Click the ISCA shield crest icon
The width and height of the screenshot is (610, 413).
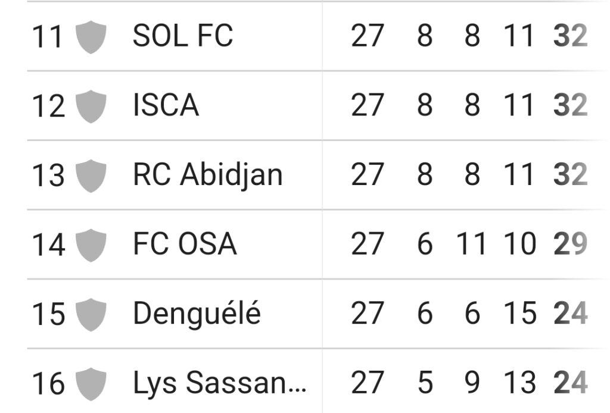91,107
